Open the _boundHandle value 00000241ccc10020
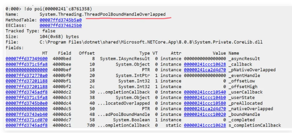The height and width of the screenshot is (133, 292). (x=205, y=114)
